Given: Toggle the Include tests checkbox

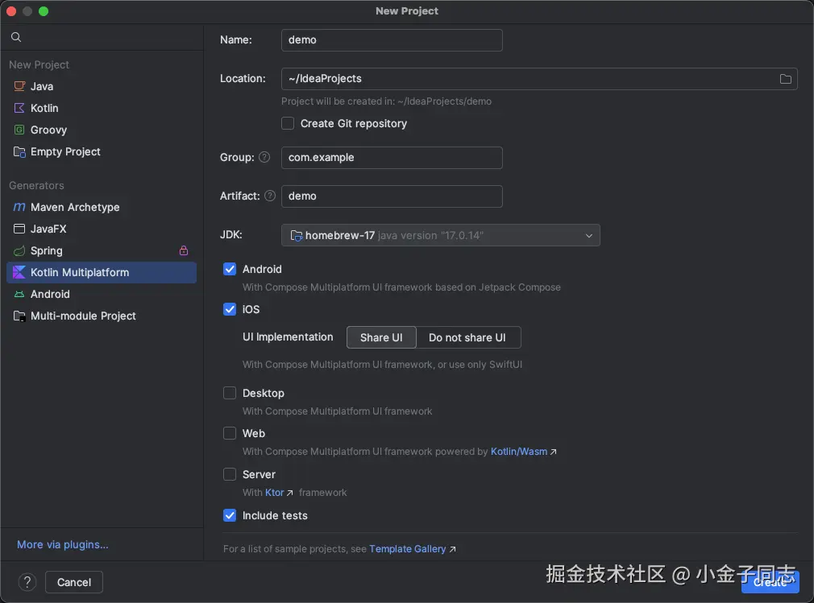Looking at the screenshot, I should coord(230,515).
